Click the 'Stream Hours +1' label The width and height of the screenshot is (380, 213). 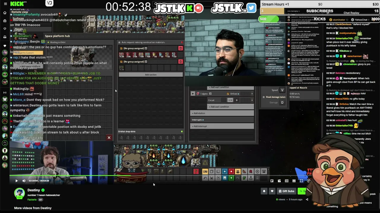[x=275, y=4]
